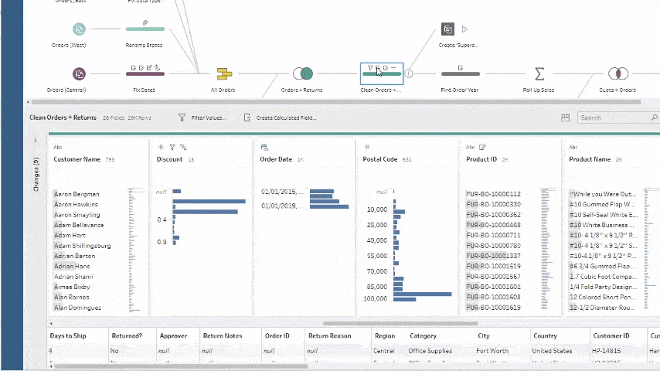Select the Return Reason column header
The height and width of the screenshot is (371, 660).
(329, 336)
